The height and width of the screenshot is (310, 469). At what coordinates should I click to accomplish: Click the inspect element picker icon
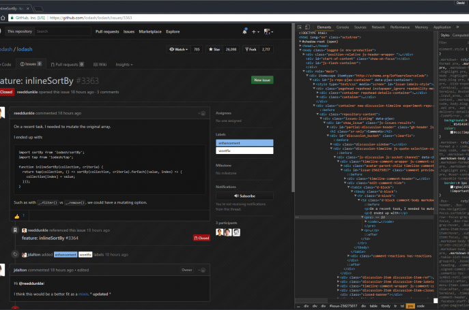click(300, 27)
